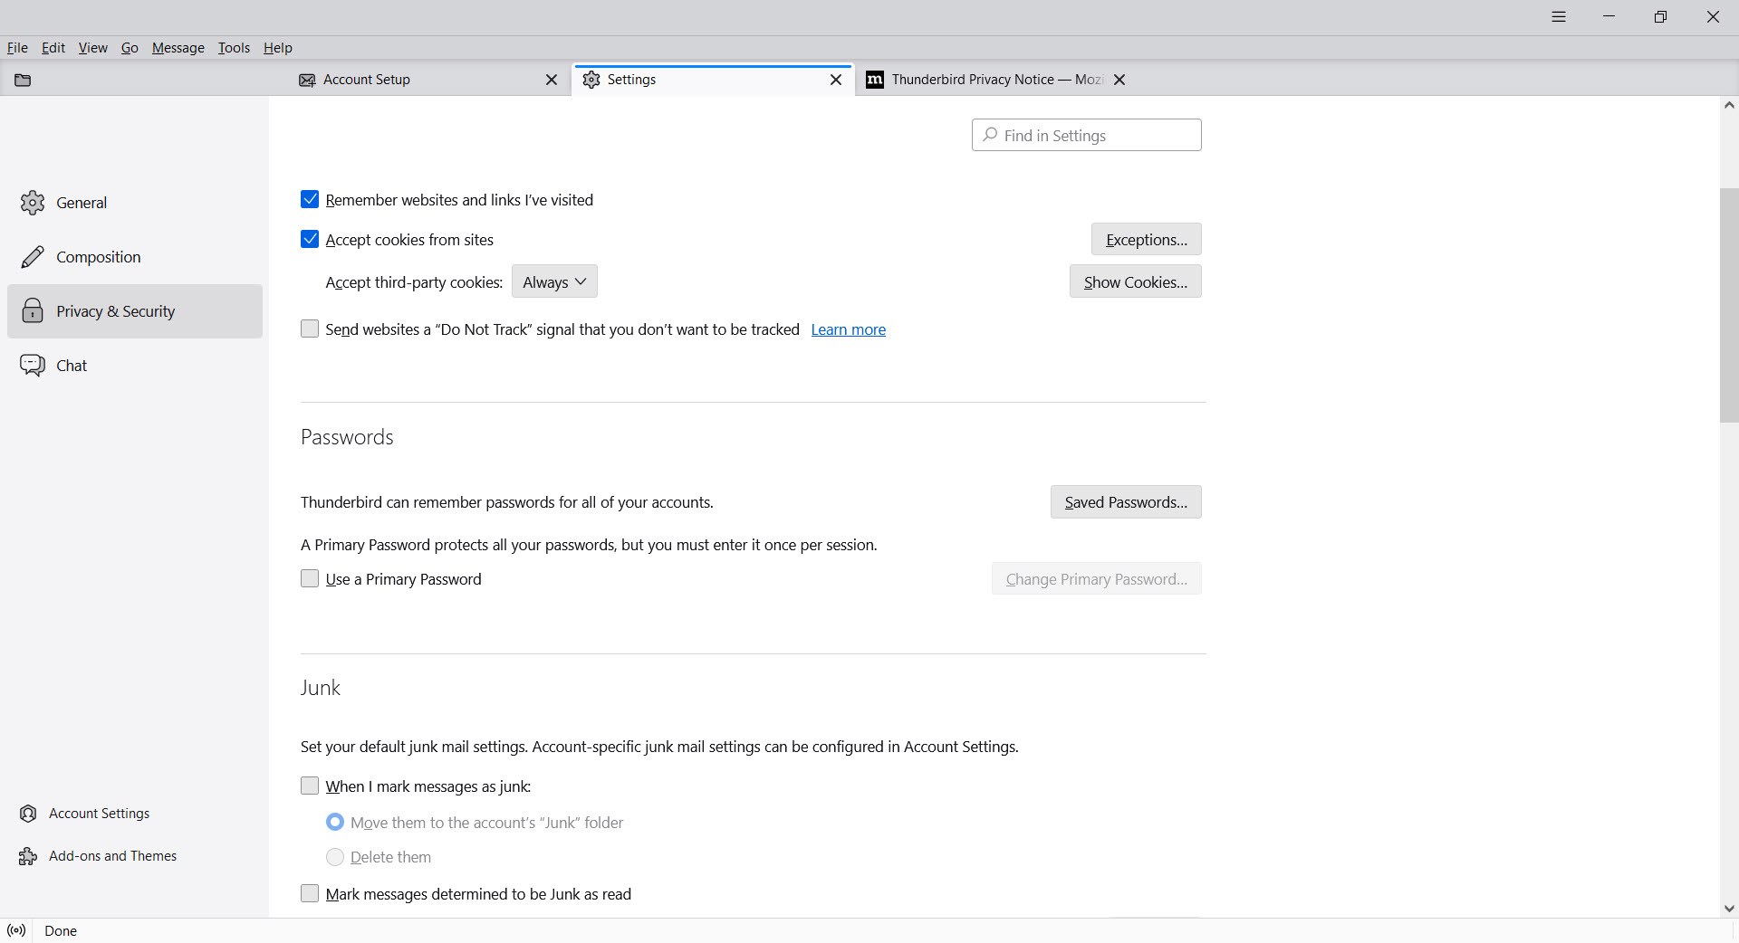Open the Chat speech bubble icon
This screenshot has width=1739, height=943.
(x=33, y=366)
